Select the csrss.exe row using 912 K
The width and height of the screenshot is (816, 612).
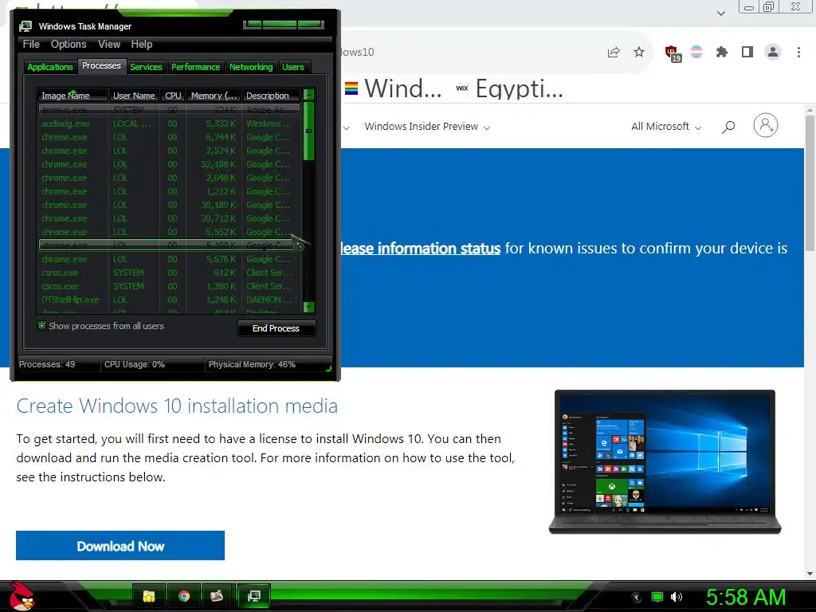[170, 273]
